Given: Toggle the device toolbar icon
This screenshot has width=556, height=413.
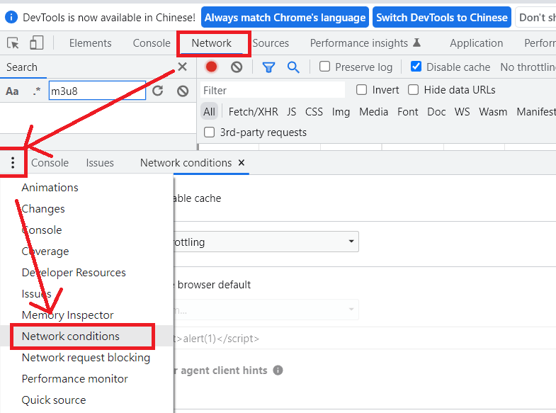Looking at the screenshot, I should tap(35, 43).
